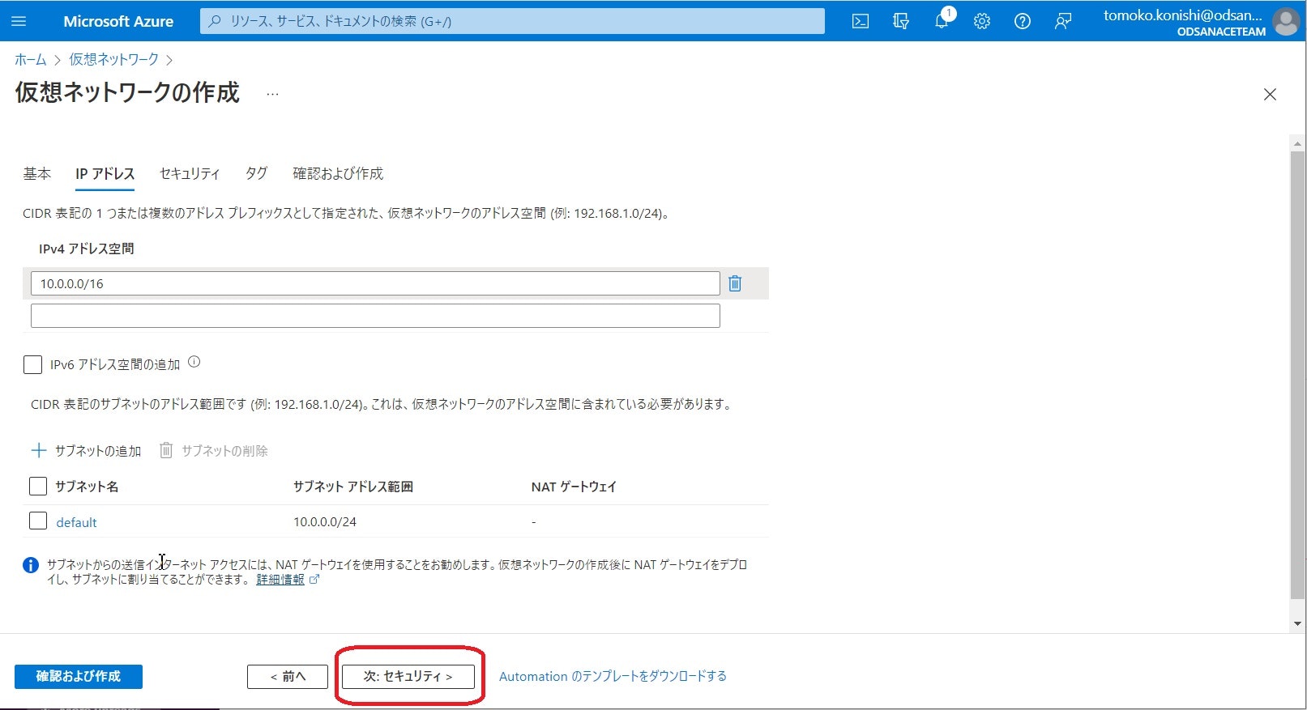Go to the タグ tab

[x=256, y=173]
